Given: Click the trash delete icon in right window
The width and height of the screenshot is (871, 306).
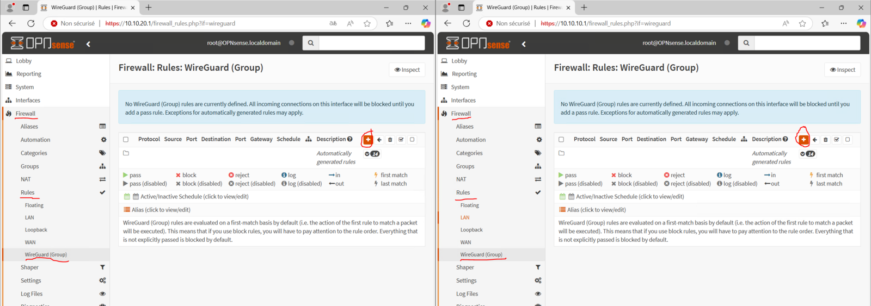Looking at the screenshot, I should tap(825, 140).
